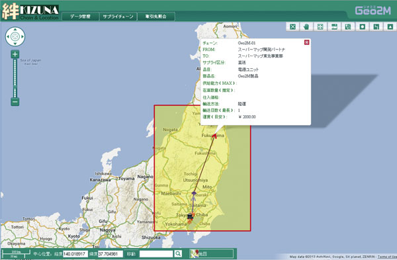Image resolution: width=397 pixels, height=260 pixels.
Task: Click the empty search text box
Action: [156, 253]
